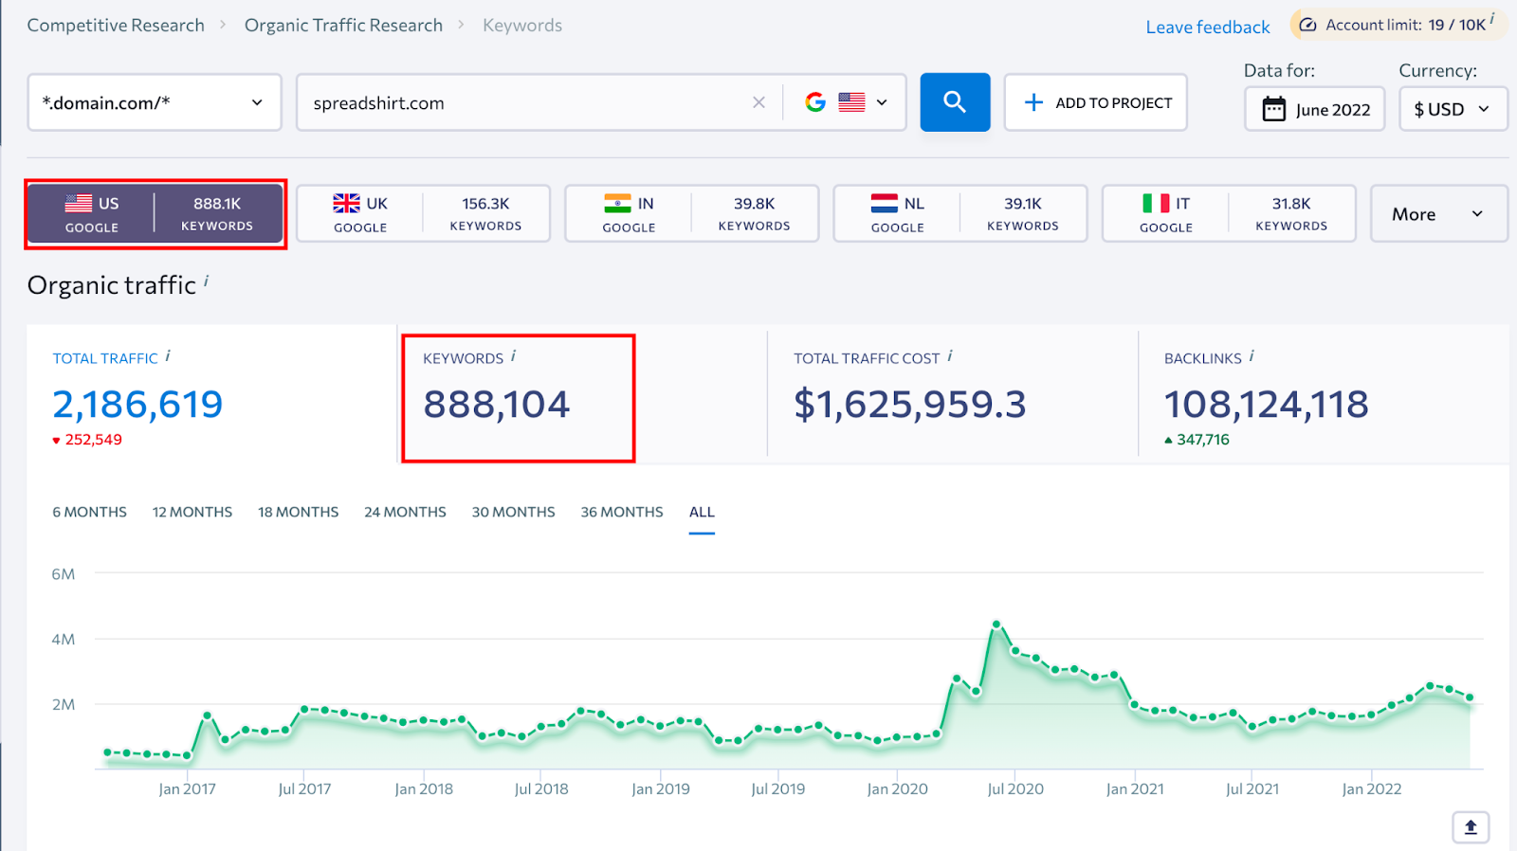Screen dimensions: 1517x851
Task: Click the chart peak data point near Jul 2020
Action: click(x=996, y=624)
